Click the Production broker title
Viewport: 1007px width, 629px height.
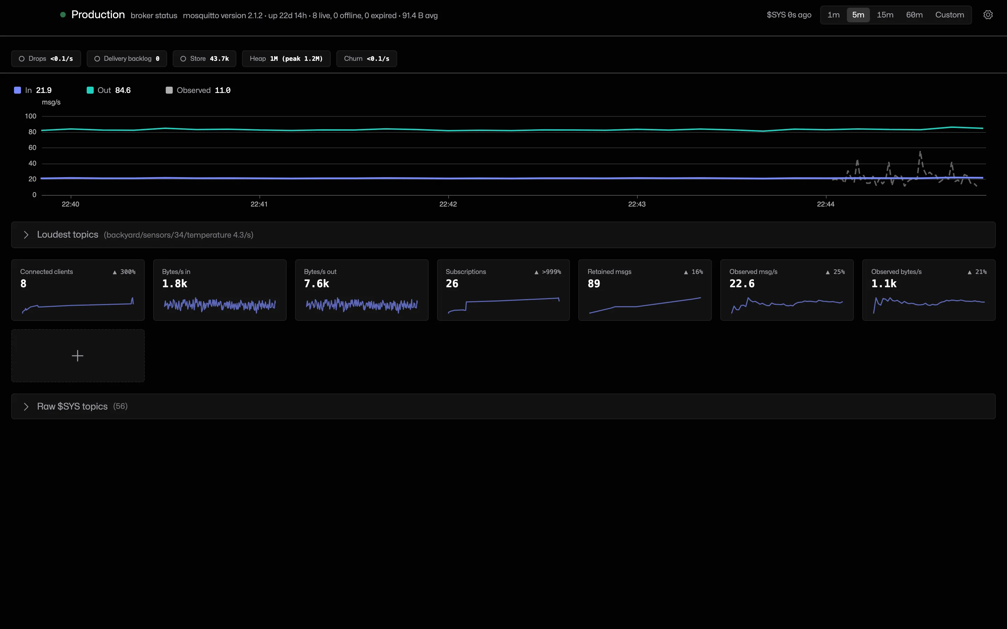coord(98,15)
